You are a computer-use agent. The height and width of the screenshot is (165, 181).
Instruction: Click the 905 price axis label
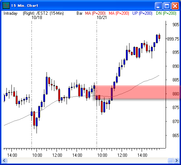click(176, 25)
